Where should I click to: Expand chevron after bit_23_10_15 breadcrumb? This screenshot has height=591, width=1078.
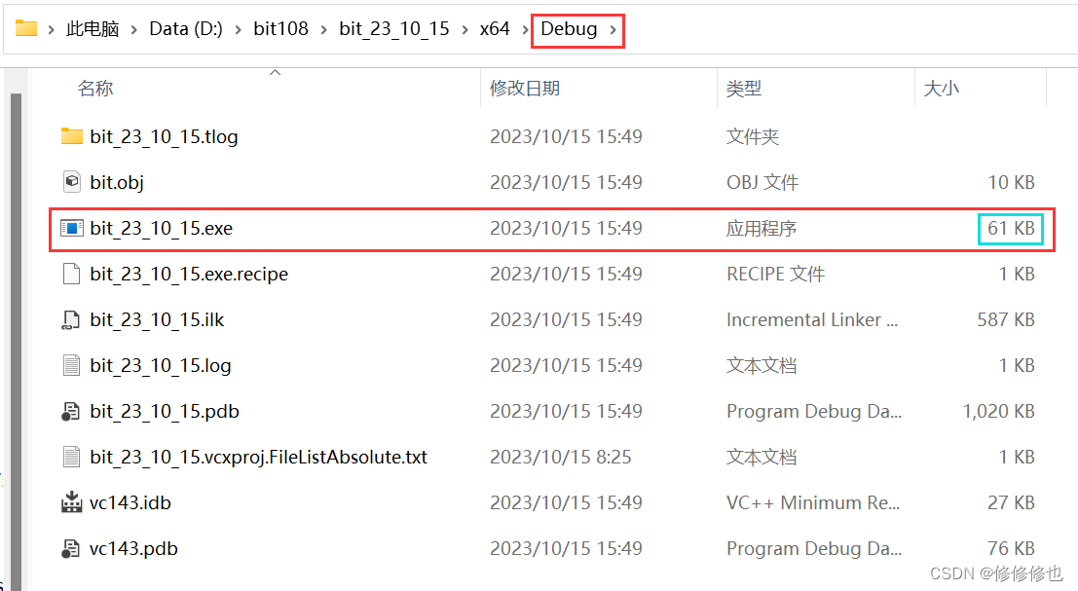pos(465,29)
